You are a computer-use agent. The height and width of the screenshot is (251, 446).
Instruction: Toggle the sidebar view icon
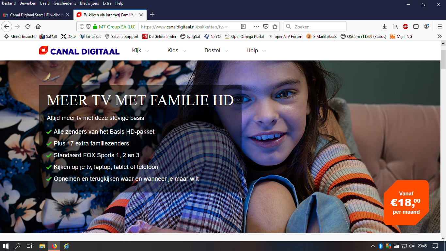pyautogui.click(x=416, y=26)
